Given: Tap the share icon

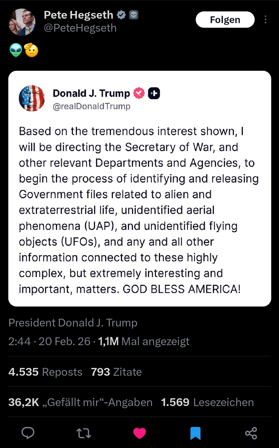Looking at the screenshot, I should coord(251,433).
